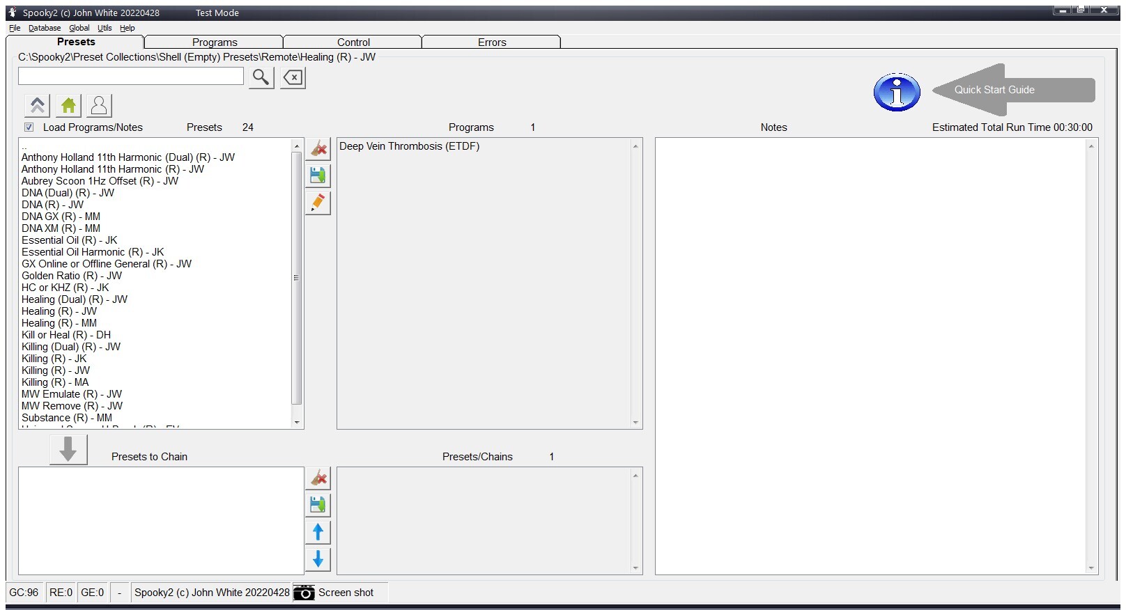Viewport: 1126px width, 610px height.
Task: Click the blue information icon
Action: pos(897,92)
